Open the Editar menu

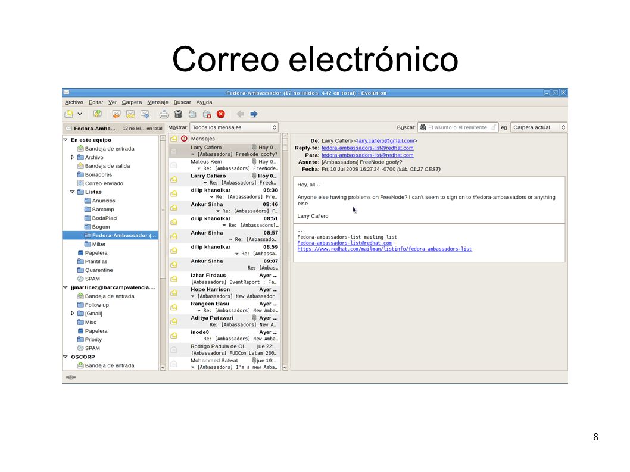pyautogui.click(x=96, y=102)
